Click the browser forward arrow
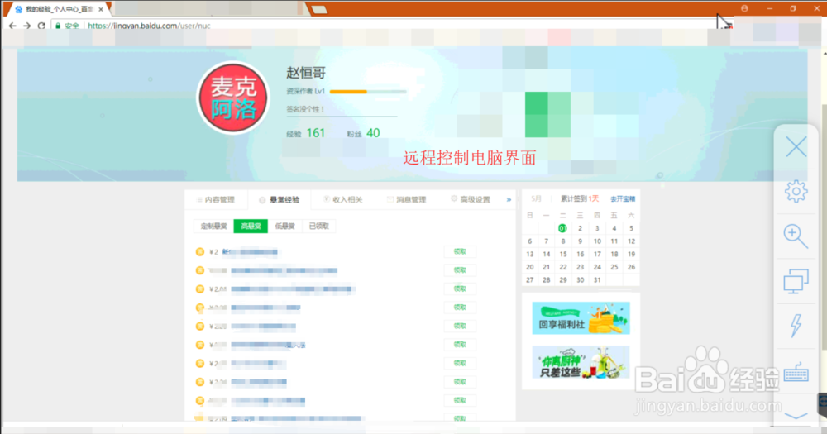Viewport: 827px width, 434px height. [27, 26]
